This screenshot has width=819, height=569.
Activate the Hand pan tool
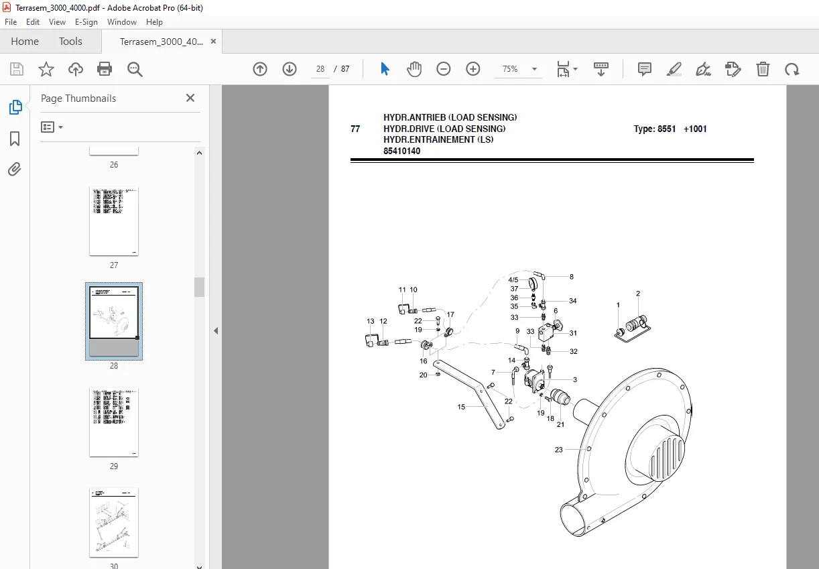click(414, 69)
